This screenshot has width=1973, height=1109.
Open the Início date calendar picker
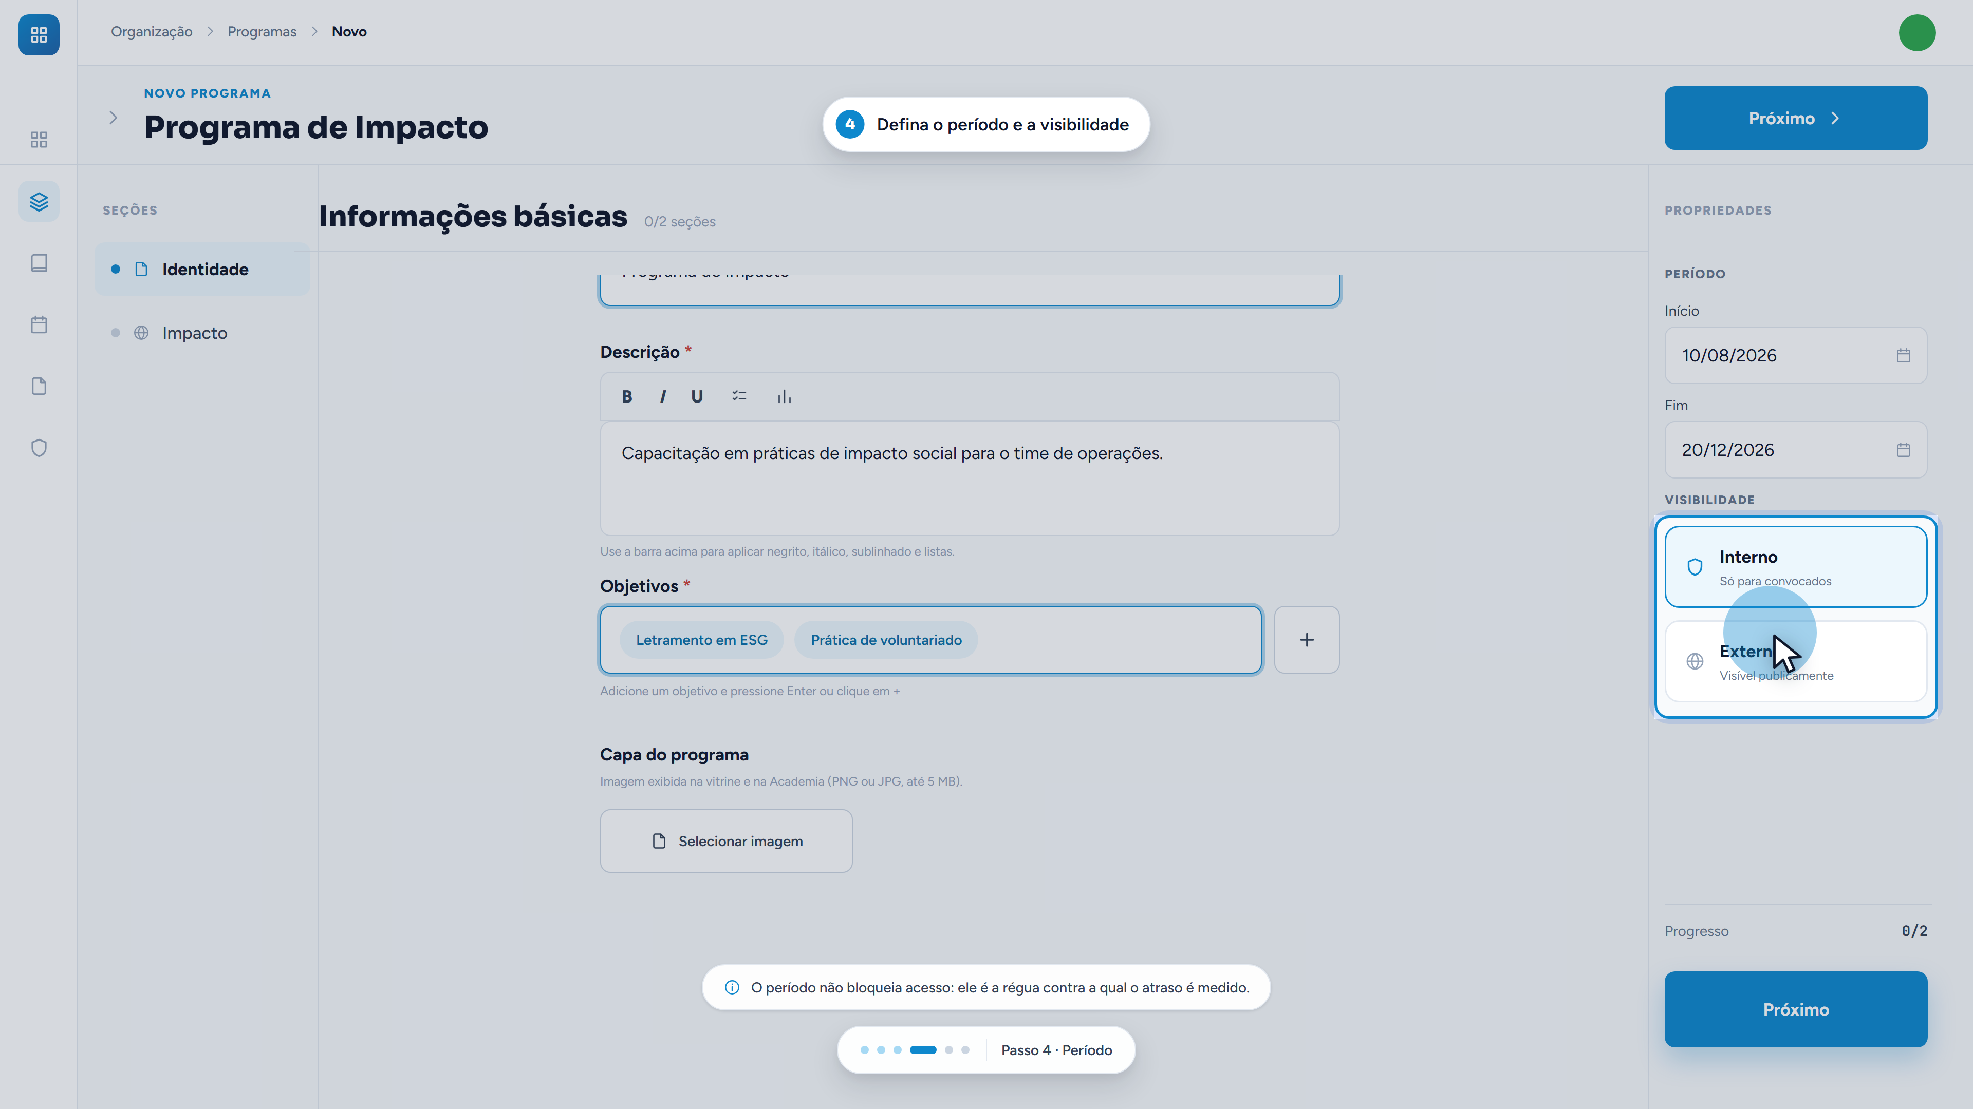(1903, 355)
